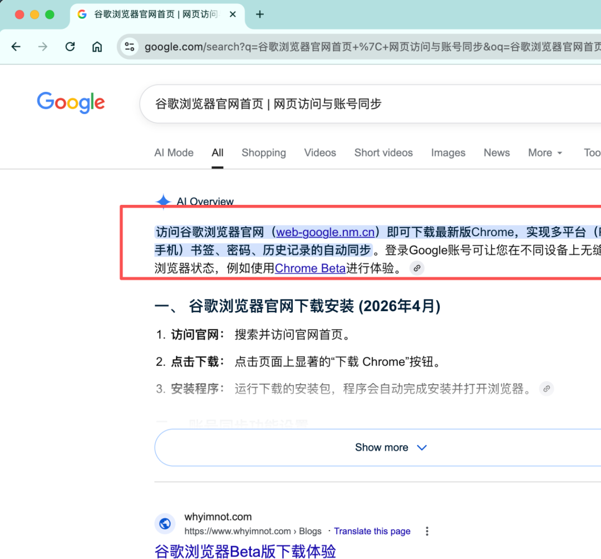Open source link icon after 安装程序 step
The image size is (601, 559).
[546, 389]
